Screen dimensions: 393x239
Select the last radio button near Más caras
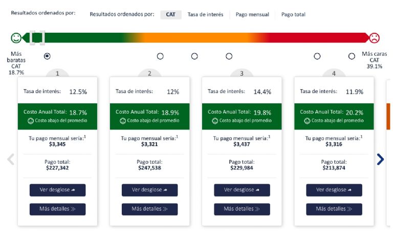coord(352,56)
